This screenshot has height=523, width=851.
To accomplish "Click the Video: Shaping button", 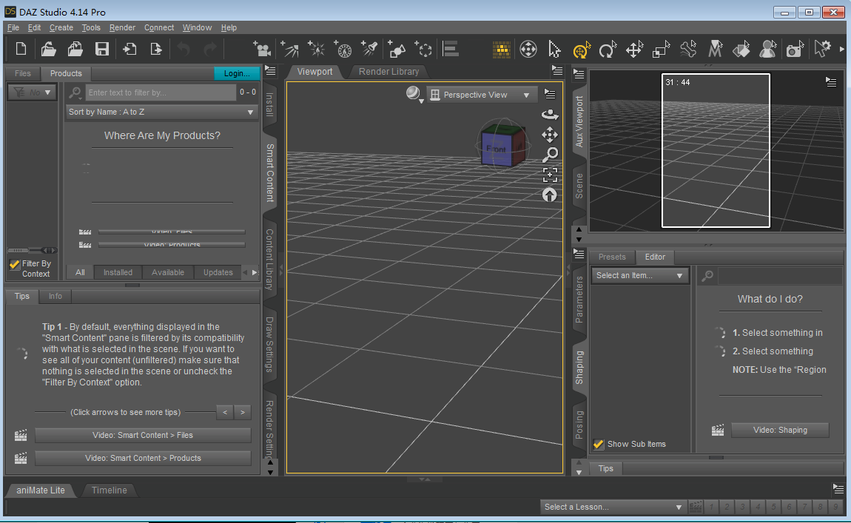I will coord(780,431).
